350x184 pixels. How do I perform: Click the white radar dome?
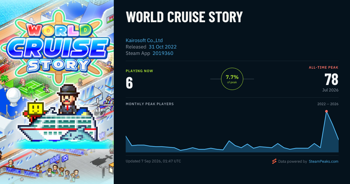(x=13, y=97)
